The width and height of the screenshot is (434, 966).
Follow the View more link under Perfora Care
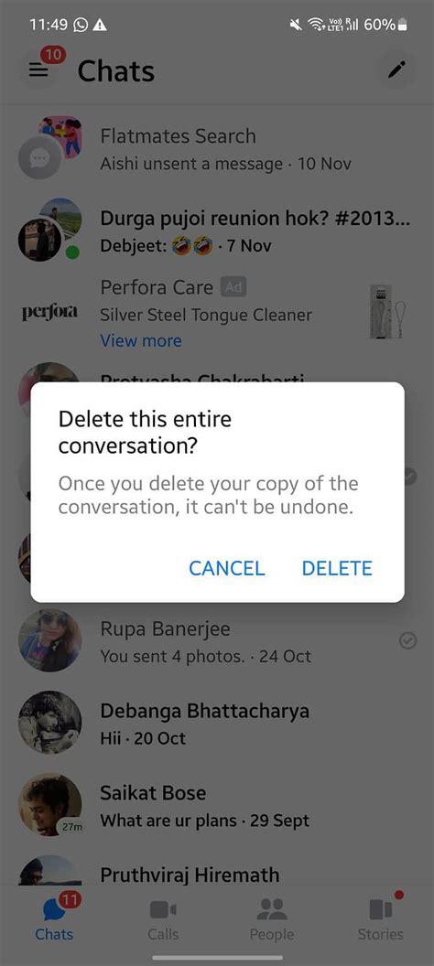click(141, 340)
